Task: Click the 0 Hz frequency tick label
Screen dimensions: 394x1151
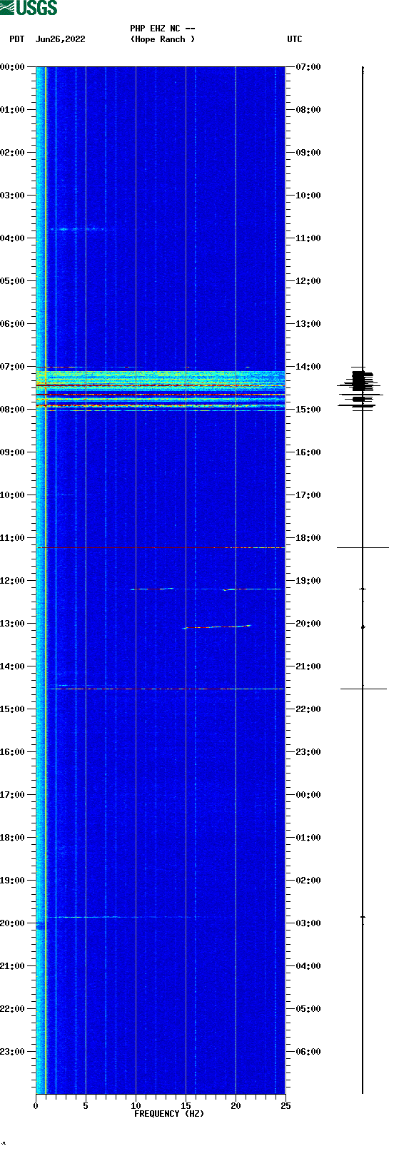Action: [36, 1106]
